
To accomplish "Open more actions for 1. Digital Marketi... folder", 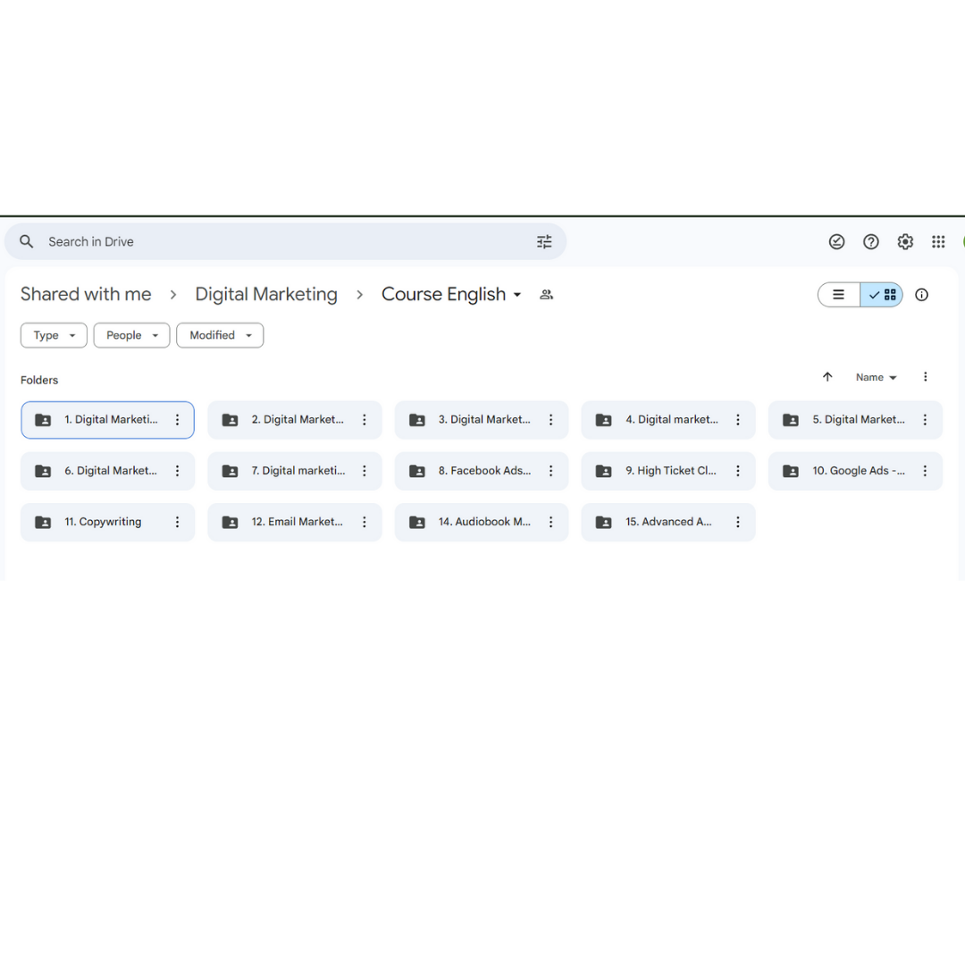I will [x=177, y=420].
